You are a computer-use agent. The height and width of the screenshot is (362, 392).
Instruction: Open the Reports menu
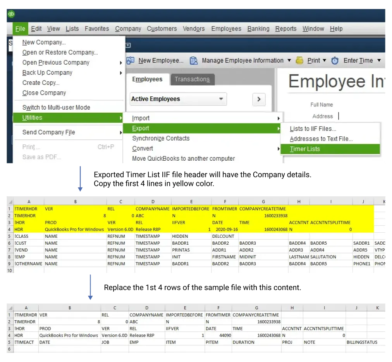[x=286, y=29]
